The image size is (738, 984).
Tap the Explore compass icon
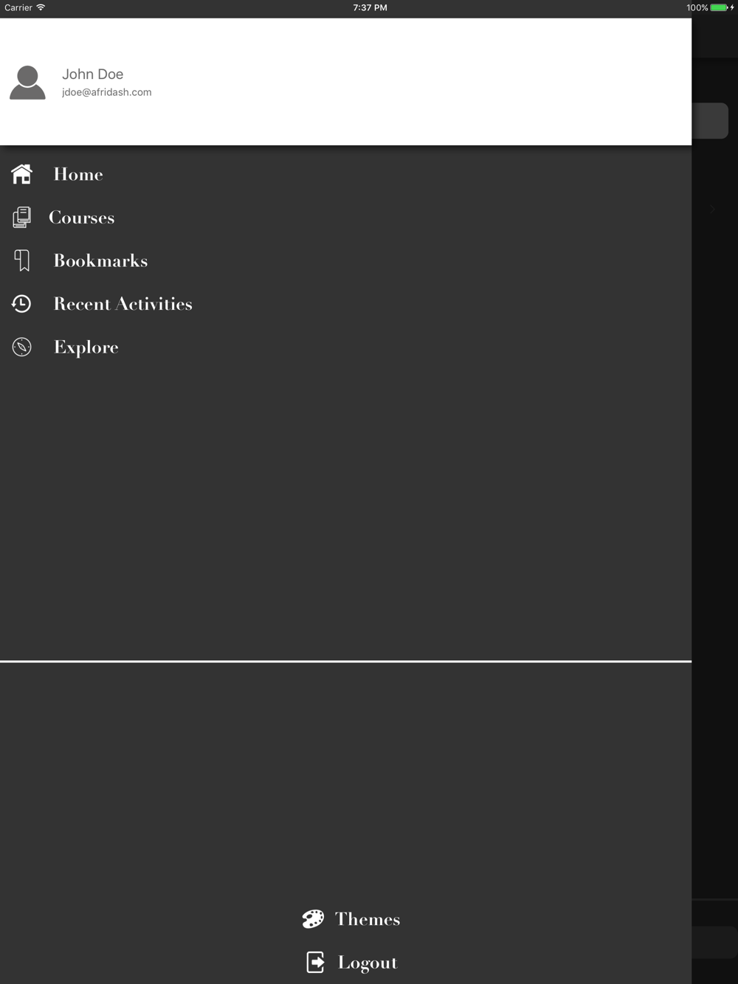pyautogui.click(x=21, y=347)
